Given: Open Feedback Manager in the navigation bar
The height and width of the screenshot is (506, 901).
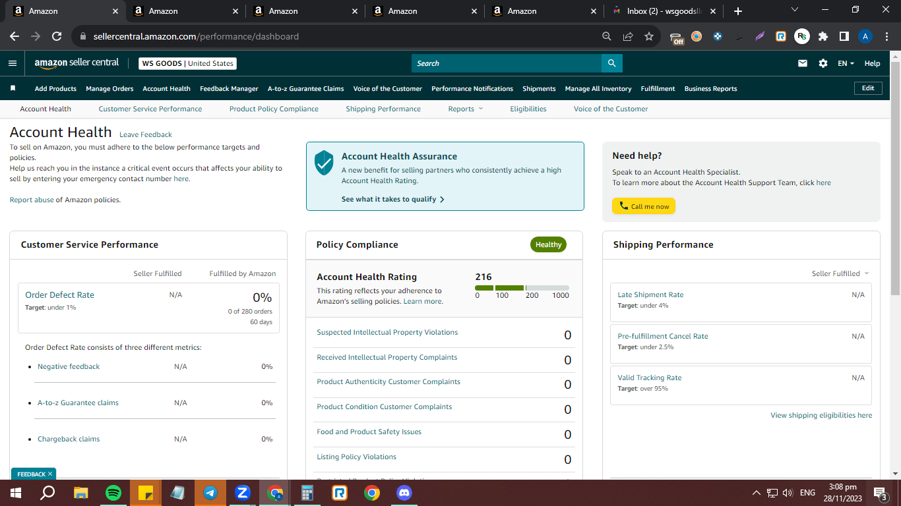Looking at the screenshot, I should point(229,88).
